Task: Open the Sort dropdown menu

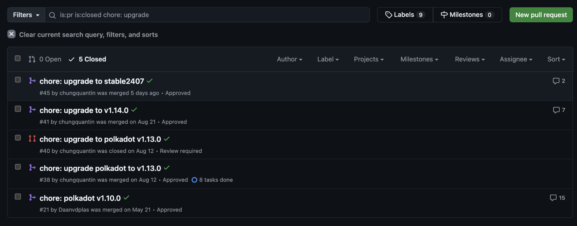Action: coord(556,59)
